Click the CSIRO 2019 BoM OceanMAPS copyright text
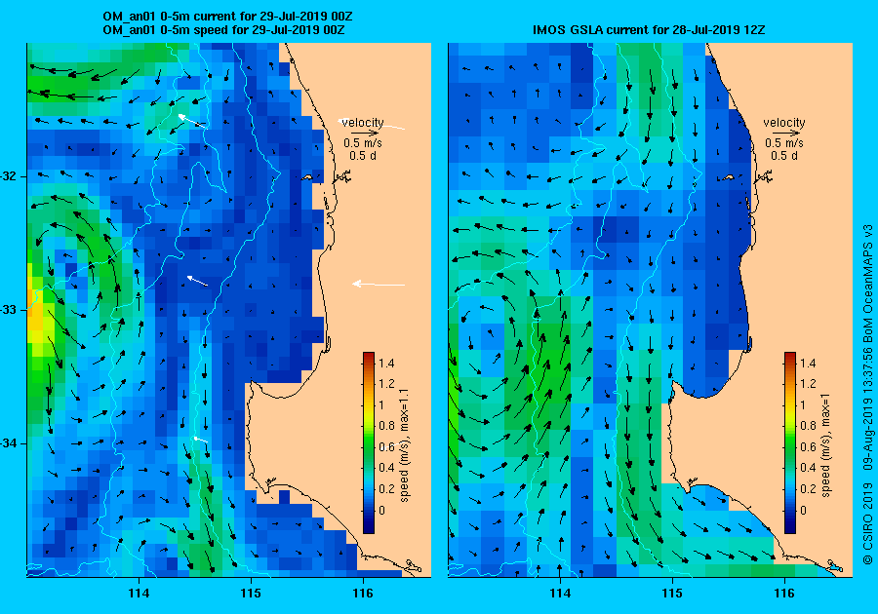 (867, 395)
